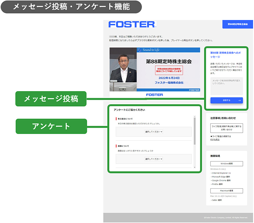Click the Macintosh環境 button
This screenshot has width=254, height=223.
coord(226,191)
